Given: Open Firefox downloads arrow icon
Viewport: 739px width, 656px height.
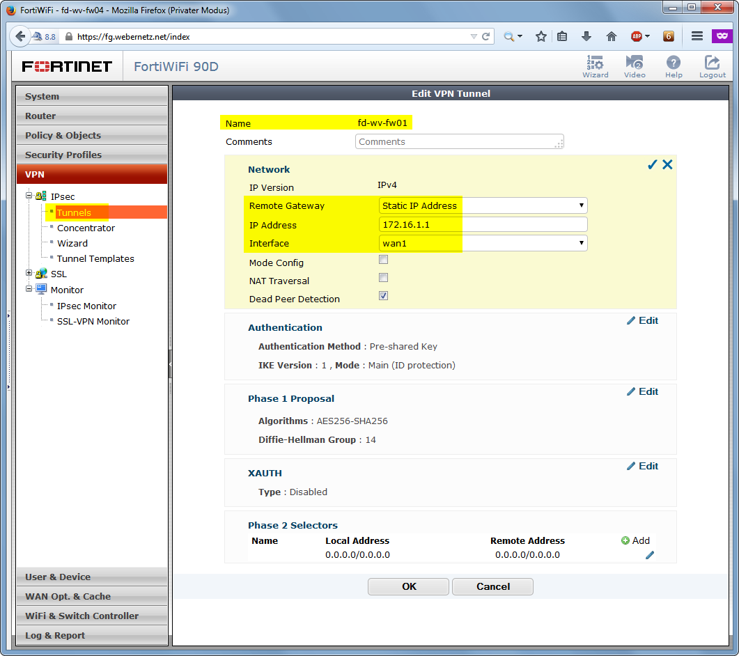Looking at the screenshot, I should point(586,36).
